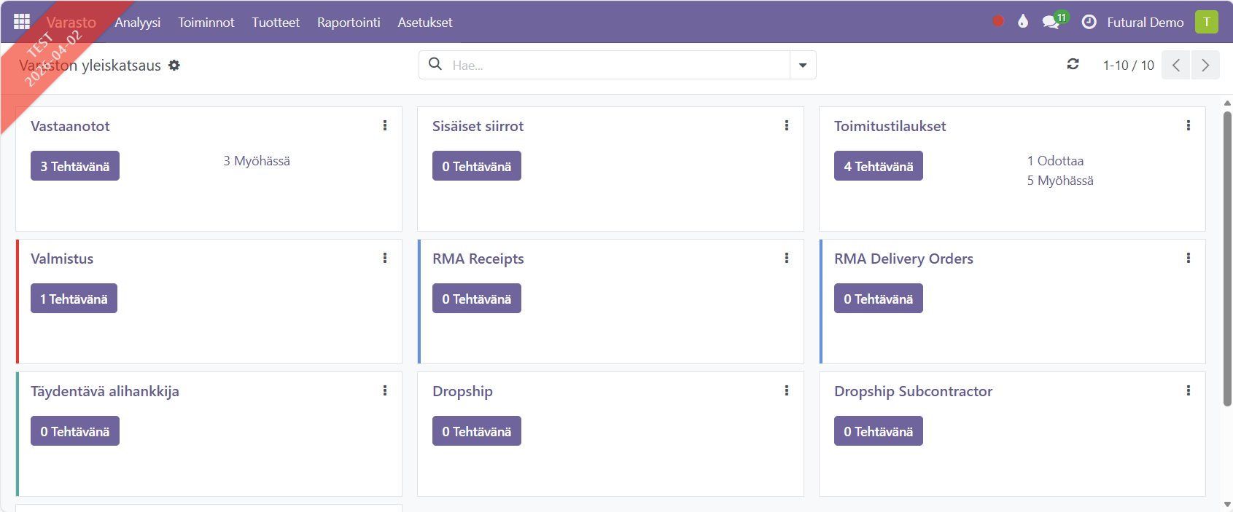The width and height of the screenshot is (1233, 512).
Task: Go to next page with right arrow
Action: coord(1205,65)
